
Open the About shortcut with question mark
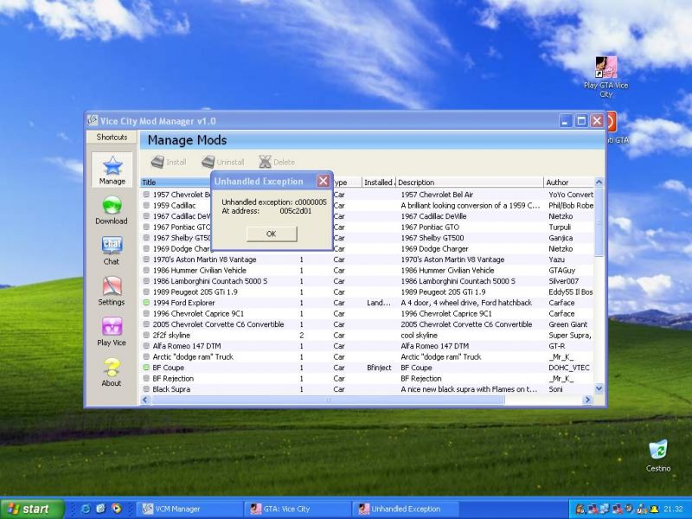click(112, 372)
